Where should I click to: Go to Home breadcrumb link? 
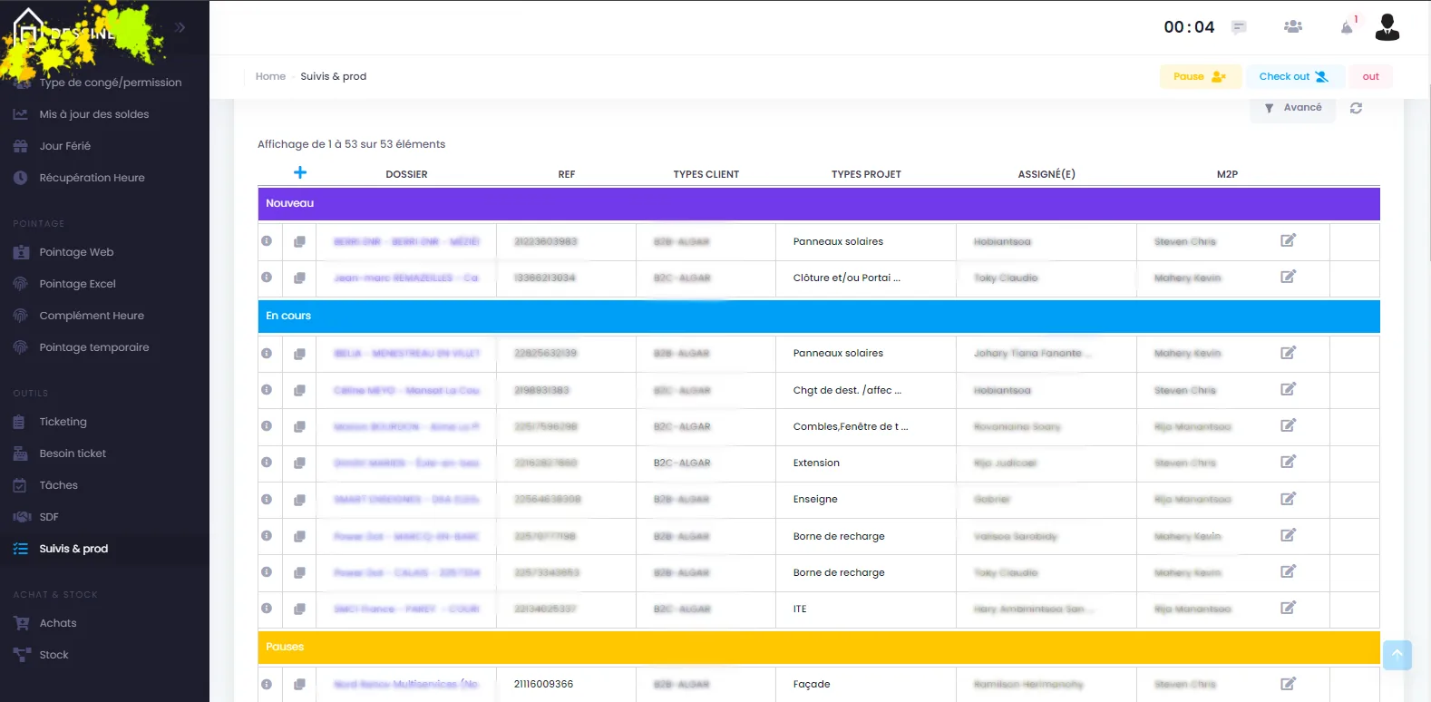click(x=270, y=76)
